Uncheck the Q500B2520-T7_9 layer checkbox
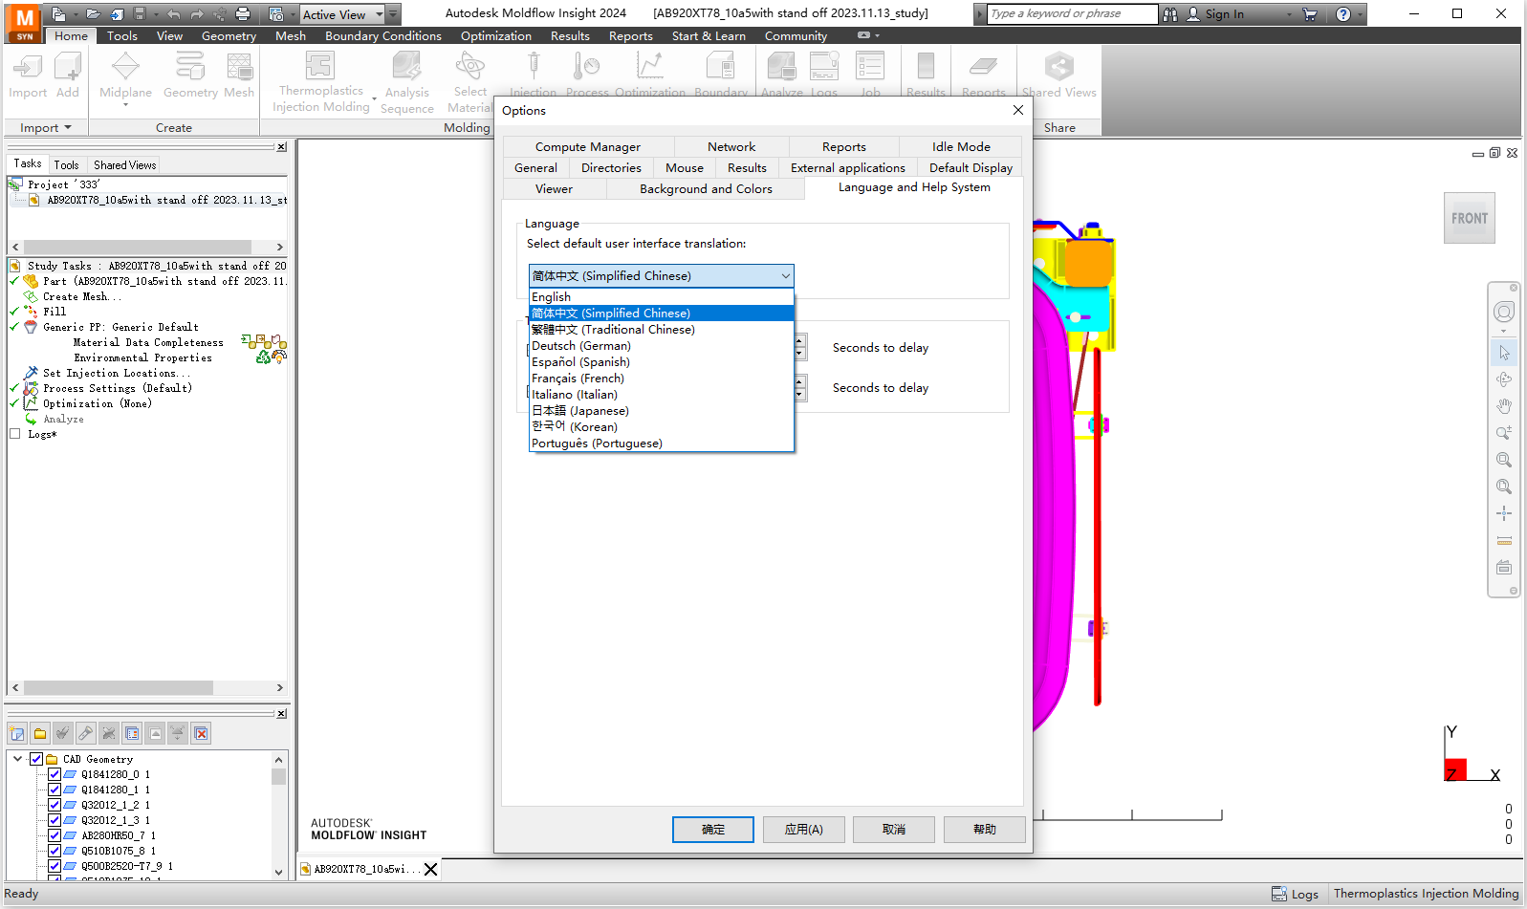The image size is (1527, 909). coord(55,866)
